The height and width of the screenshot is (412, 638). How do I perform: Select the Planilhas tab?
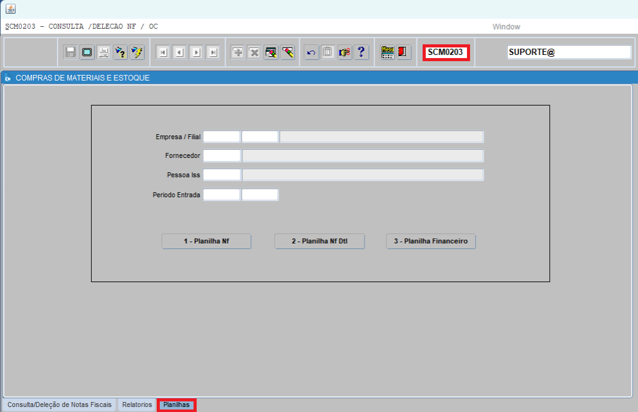177,405
